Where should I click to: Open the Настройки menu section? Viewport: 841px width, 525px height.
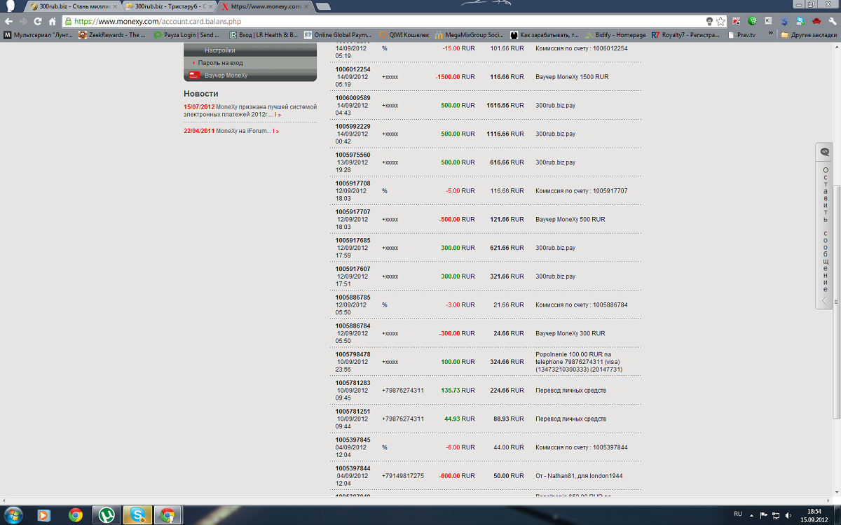219,50
